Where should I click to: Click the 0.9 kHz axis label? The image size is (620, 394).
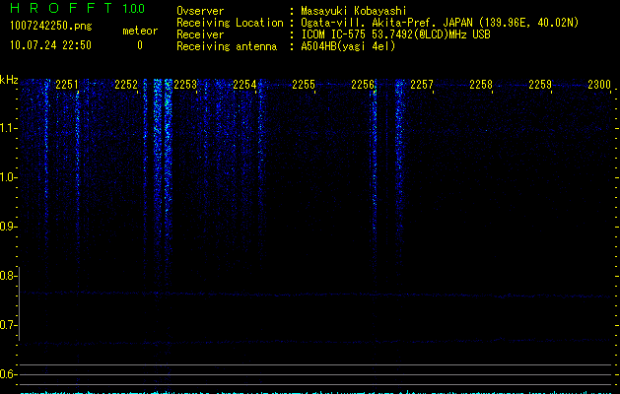coord(8,227)
